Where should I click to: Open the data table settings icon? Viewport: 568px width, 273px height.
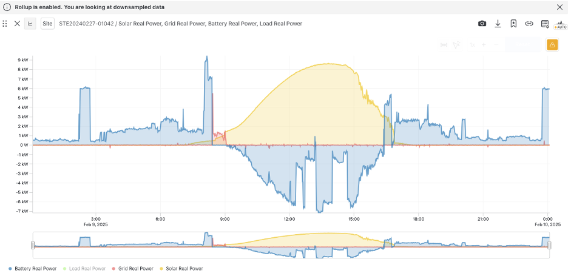point(545,24)
